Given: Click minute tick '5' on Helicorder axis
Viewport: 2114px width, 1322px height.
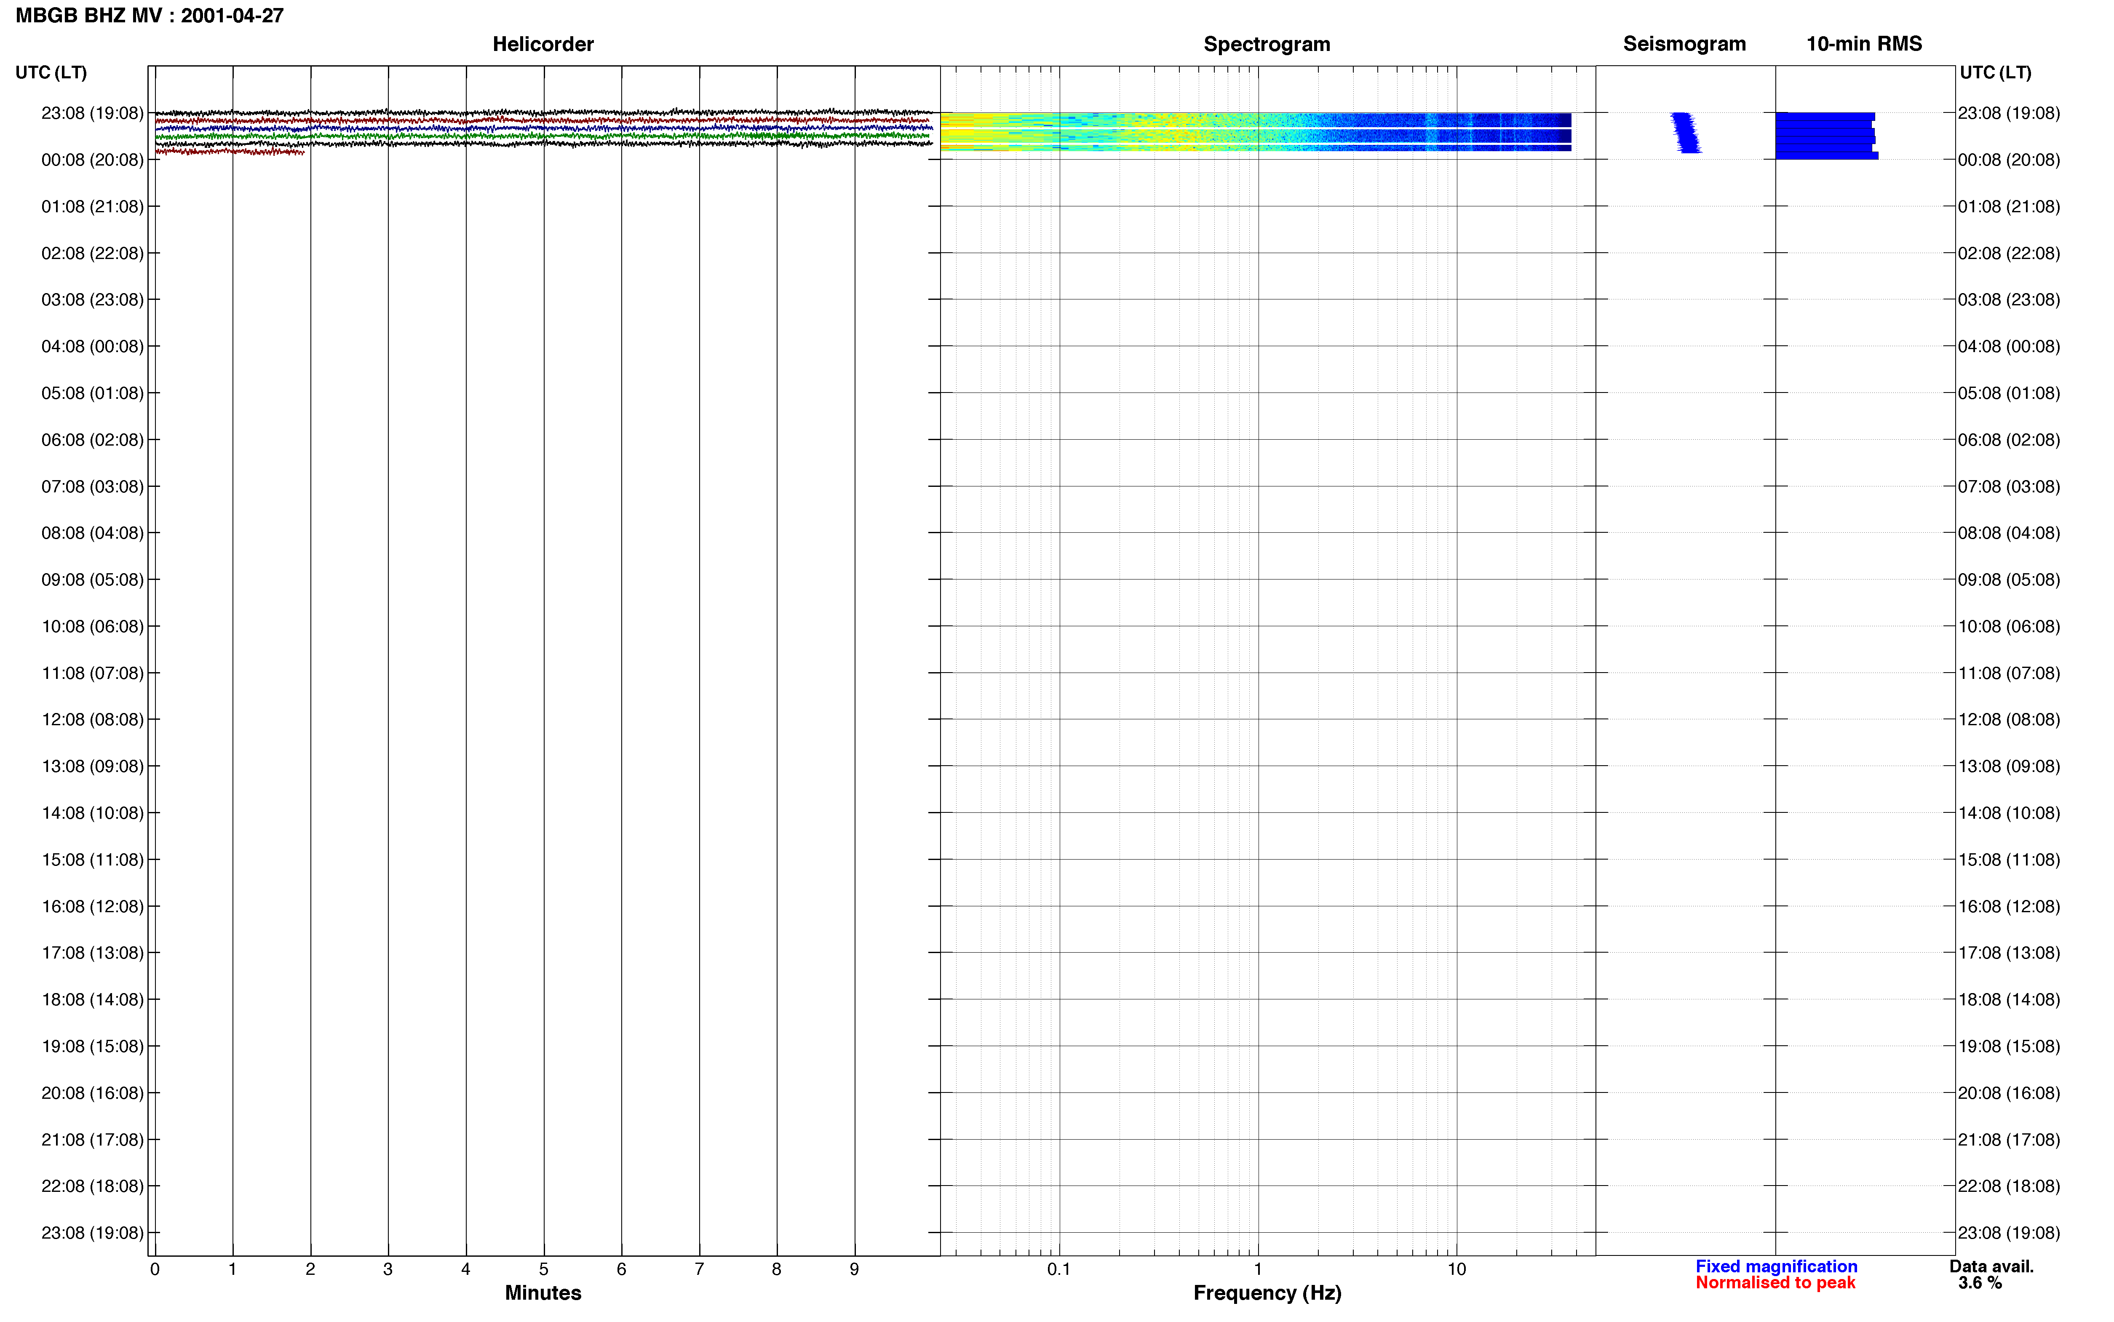Looking at the screenshot, I should (544, 1269).
